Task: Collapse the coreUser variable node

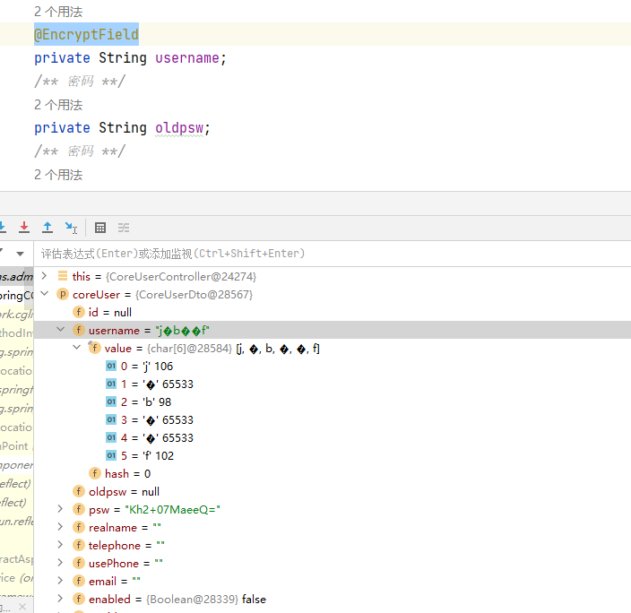Action: pos(45,294)
